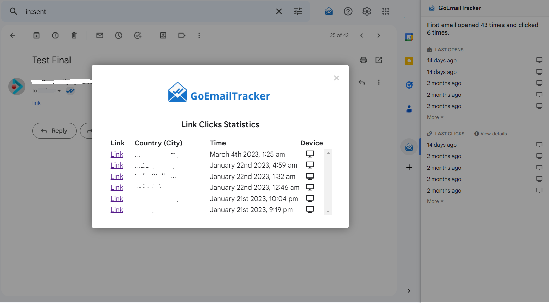Add email to Tasks

(138, 35)
